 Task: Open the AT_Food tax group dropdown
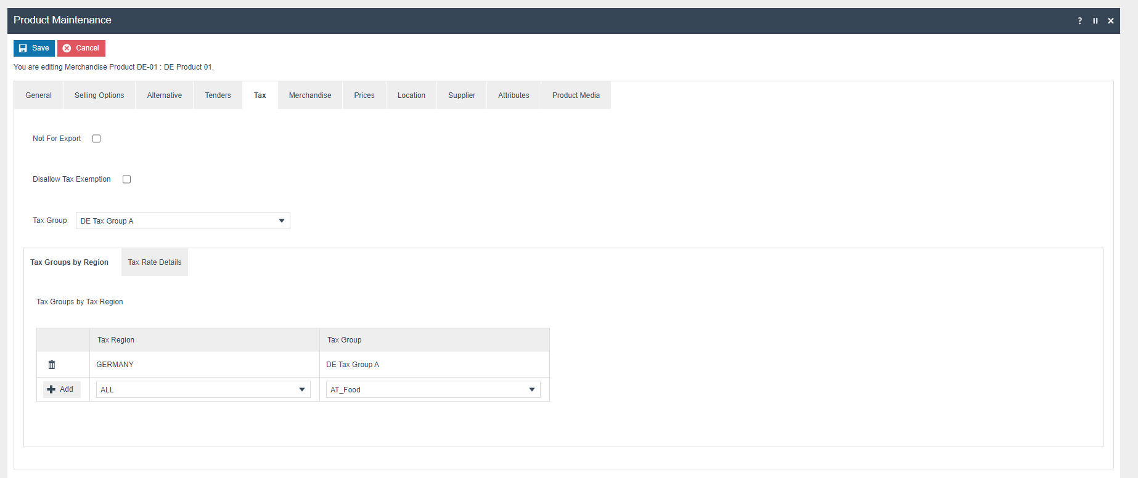pyautogui.click(x=433, y=389)
